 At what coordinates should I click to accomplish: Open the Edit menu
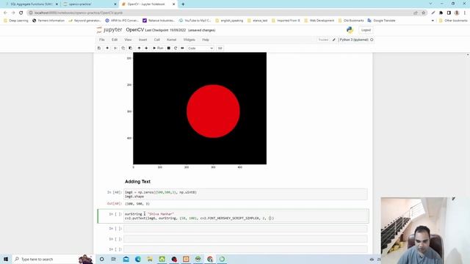click(115, 40)
